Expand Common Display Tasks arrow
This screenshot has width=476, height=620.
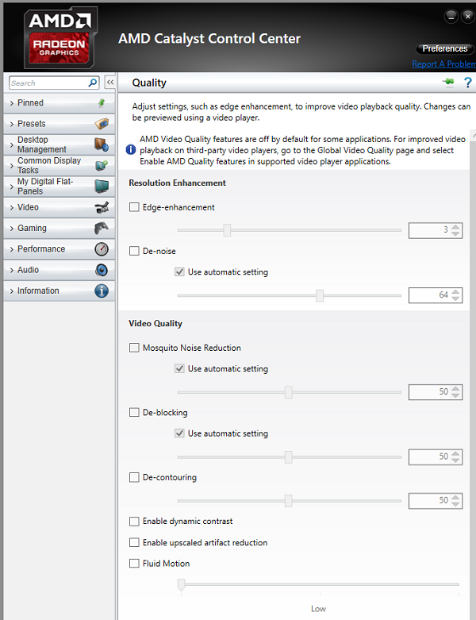[11, 166]
